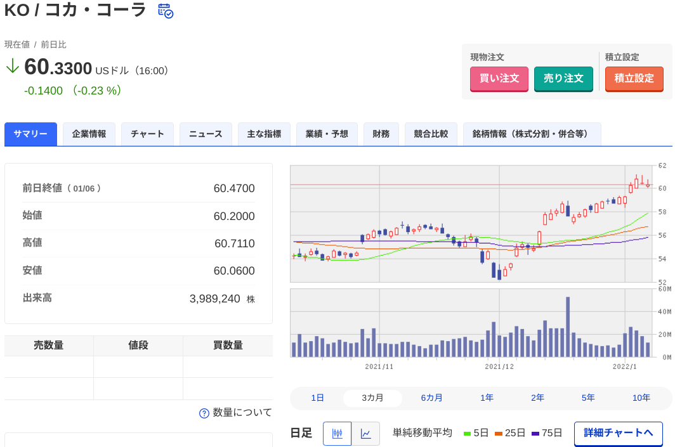Click the purple 75日 moving average swatch
Screen dimensions: 675x447
[535, 434]
